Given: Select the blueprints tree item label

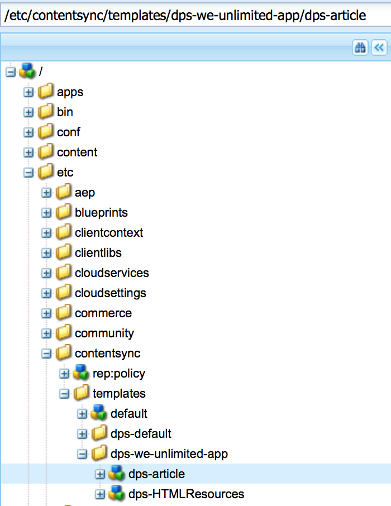Looking at the screenshot, I should click(x=102, y=213).
